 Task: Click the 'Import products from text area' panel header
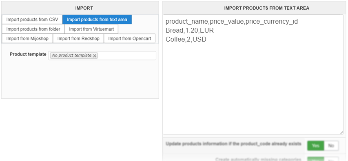click(266, 8)
